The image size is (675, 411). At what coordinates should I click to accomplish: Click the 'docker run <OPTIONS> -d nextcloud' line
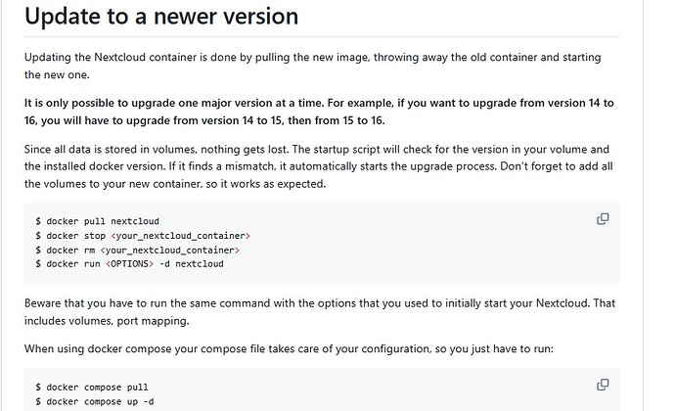[x=129, y=263]
